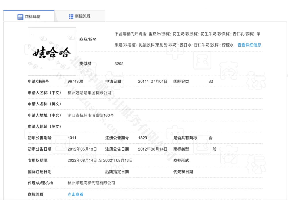The width and height of the screenshot is (288, 200).
Task: Click applicant name 杭州娃哈哈集团有限公司
Action: (x=89, y=93)
